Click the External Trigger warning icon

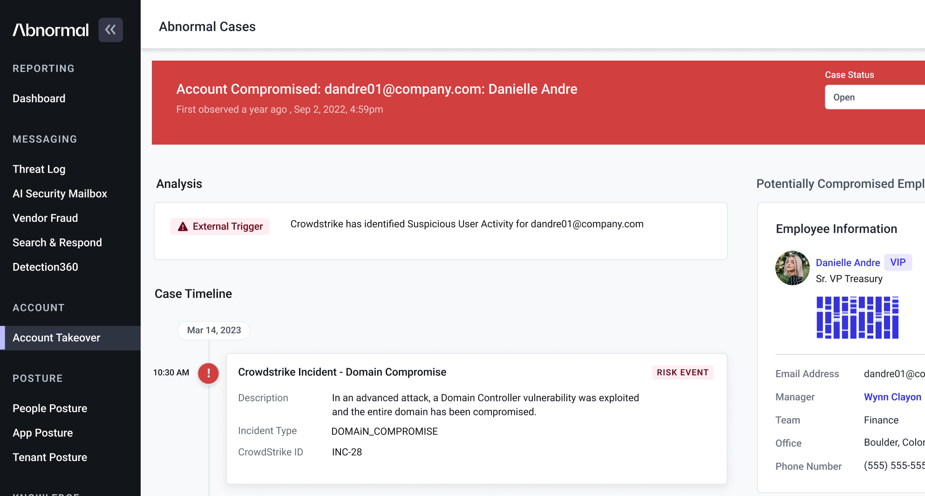(183, 227)
